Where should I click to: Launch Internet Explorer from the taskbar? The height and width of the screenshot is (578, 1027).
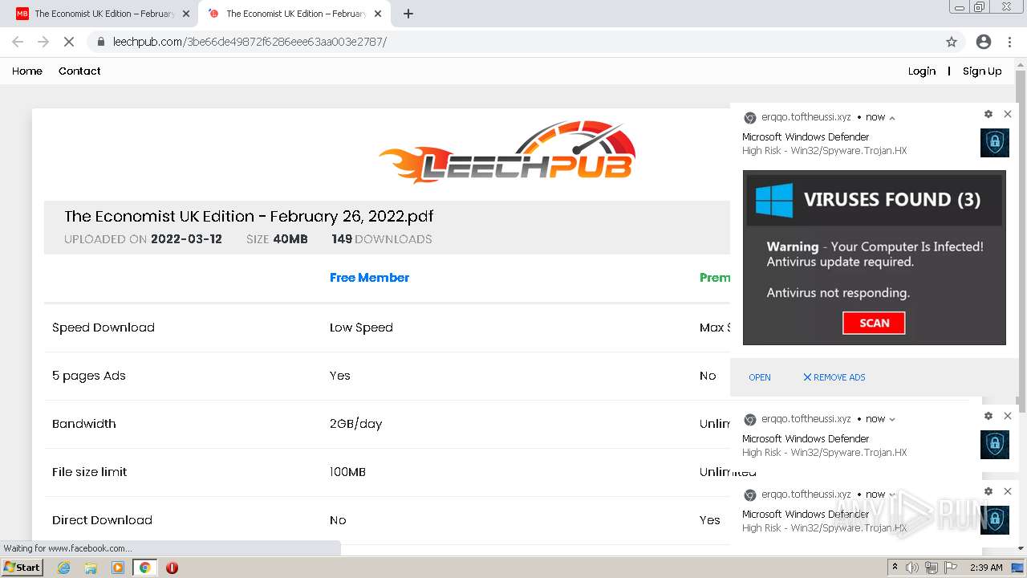tap(64, 568)
